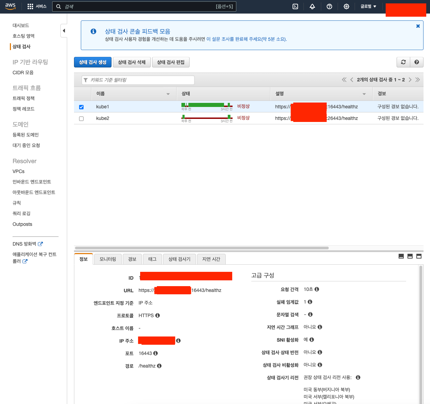Collapse the left navigation panel arrow
430x404 pixels.
coord(64,31)
